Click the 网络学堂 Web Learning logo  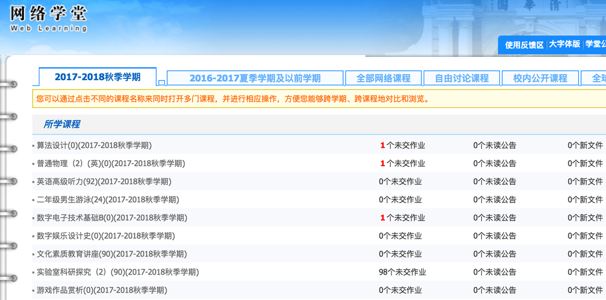(x=48, y=19)
